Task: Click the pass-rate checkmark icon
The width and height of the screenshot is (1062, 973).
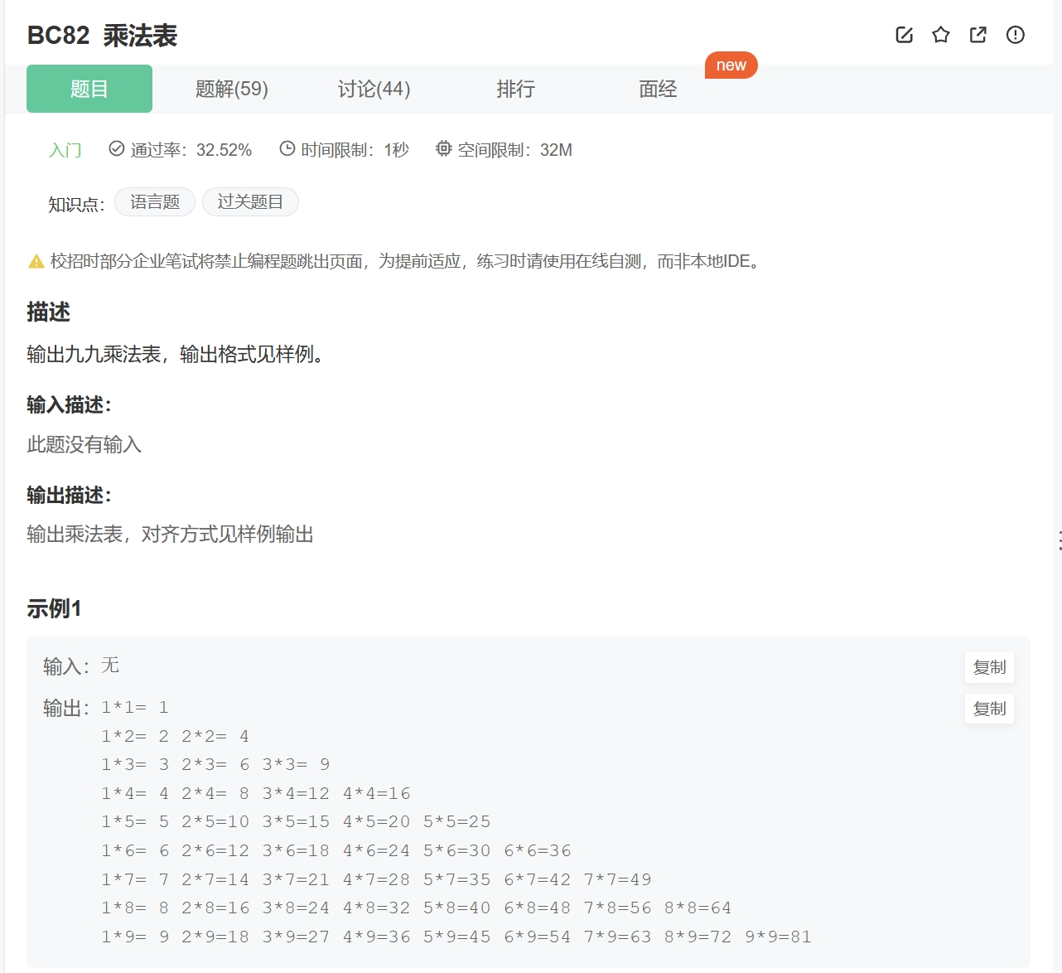Action: [115, 149]
